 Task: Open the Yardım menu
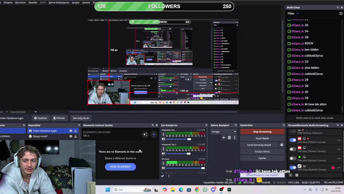pyautogui.click(x=86, y=2)
